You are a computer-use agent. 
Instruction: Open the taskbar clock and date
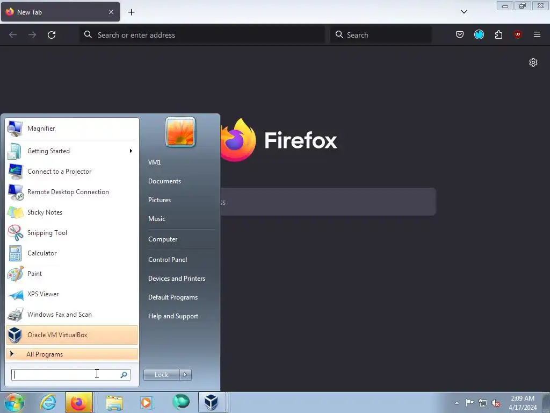click(x=523, y=403)
